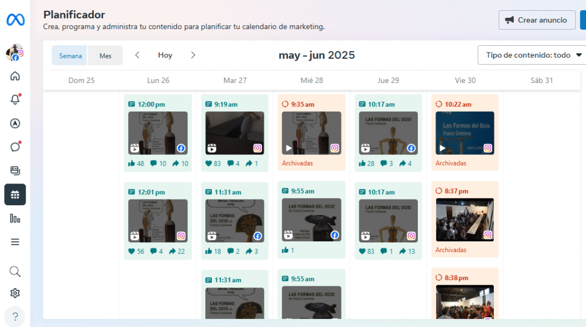Viewport: 586px width, 327px height.
Task: Open Insights bar chart icon
Action: pyautogui.click(x=15, y=218)
